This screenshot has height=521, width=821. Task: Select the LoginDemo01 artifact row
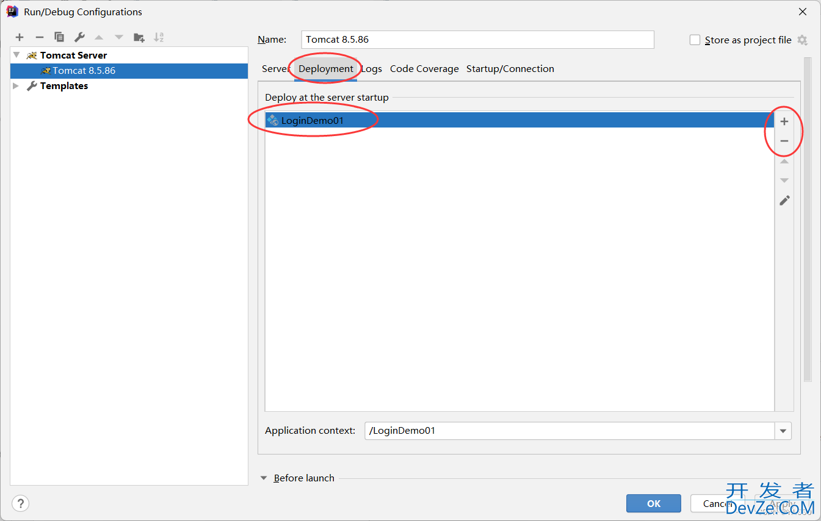point(519,120)
